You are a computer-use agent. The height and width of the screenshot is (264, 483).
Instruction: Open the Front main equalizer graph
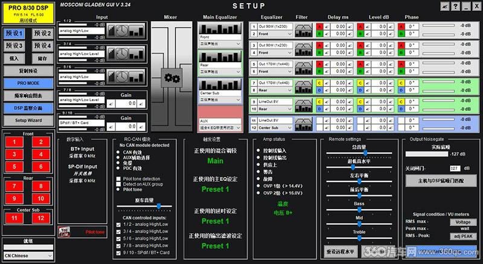point(220,28)
